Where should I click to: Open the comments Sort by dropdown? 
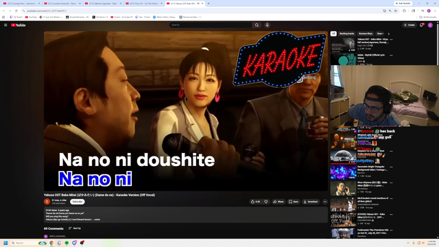(75, 228)
